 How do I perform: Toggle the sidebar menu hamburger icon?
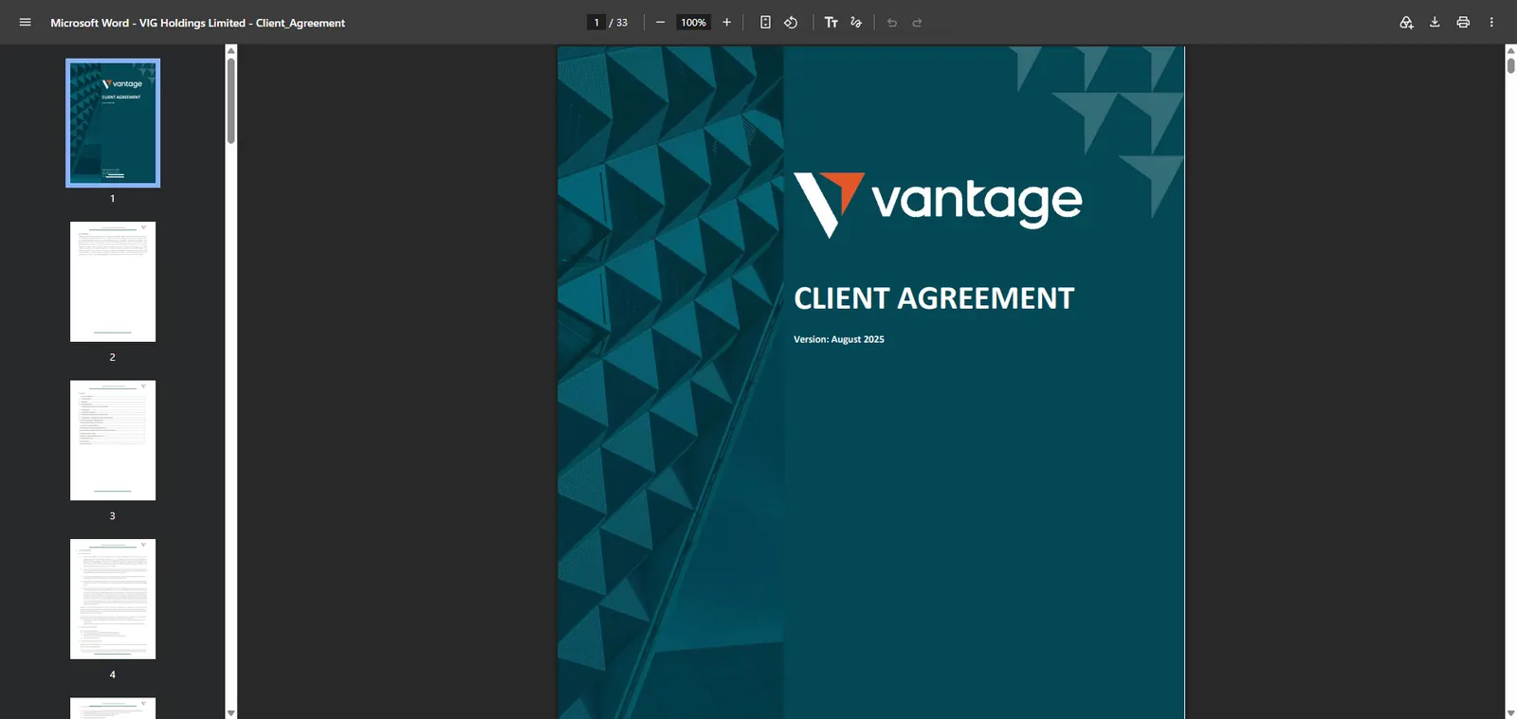point(26,23)
